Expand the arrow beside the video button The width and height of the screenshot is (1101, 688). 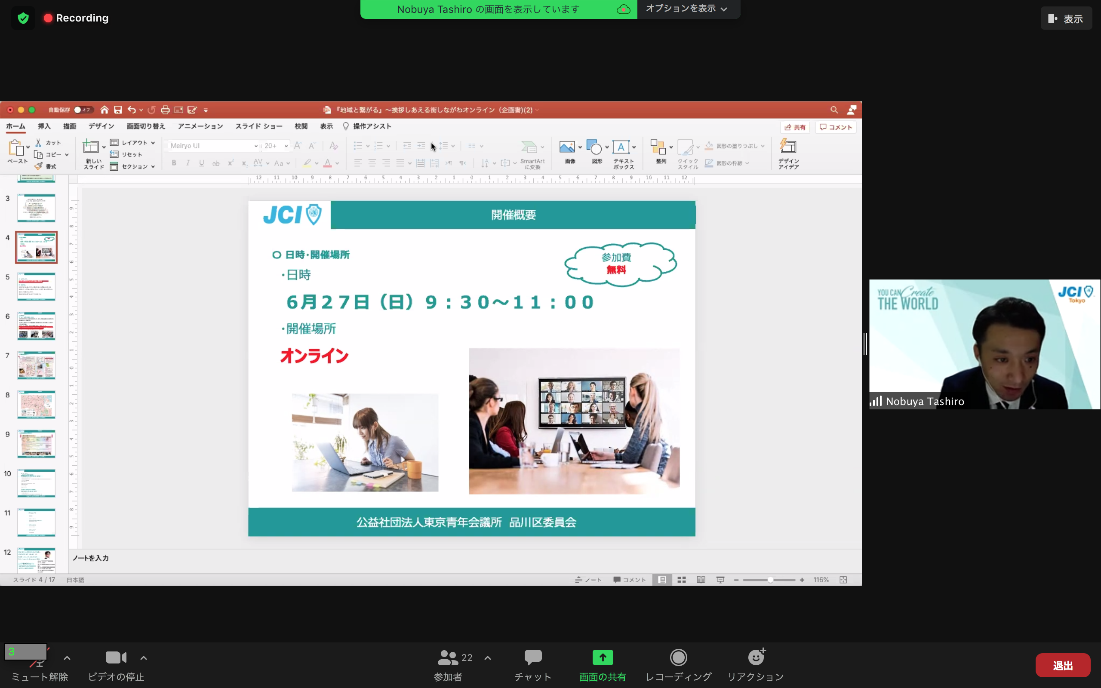(x=144, y=657)
